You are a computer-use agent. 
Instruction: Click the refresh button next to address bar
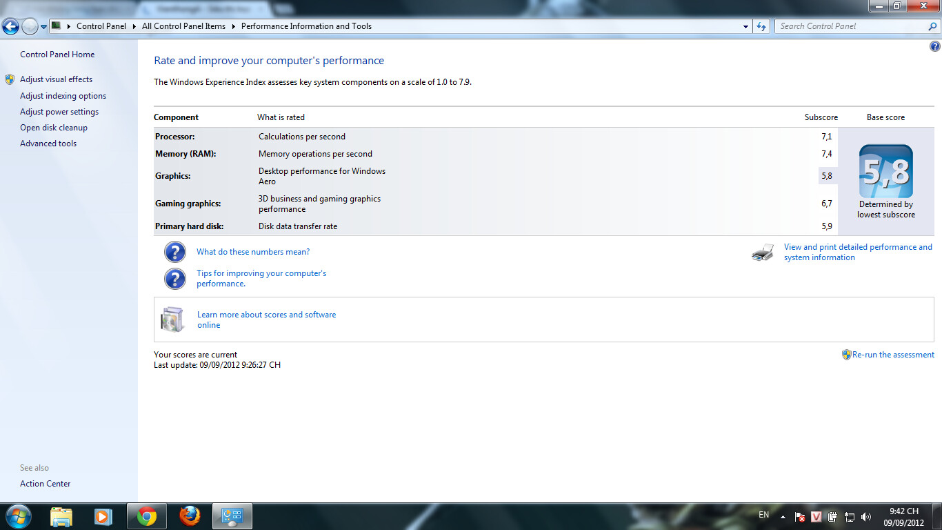[761, 26]
